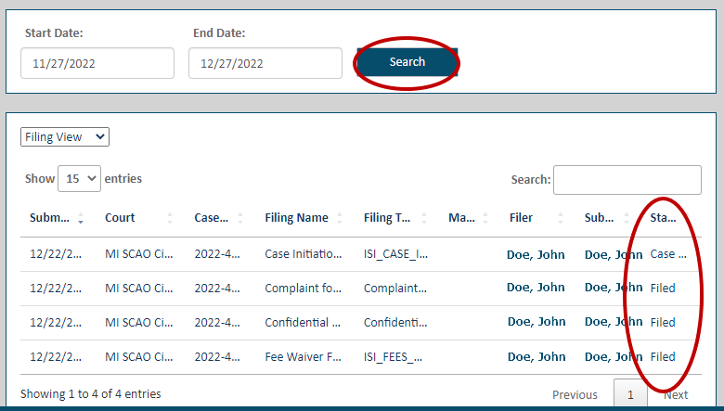724x411 pixels.
Task: Click Previous pagination button
Action: point(575,394)
